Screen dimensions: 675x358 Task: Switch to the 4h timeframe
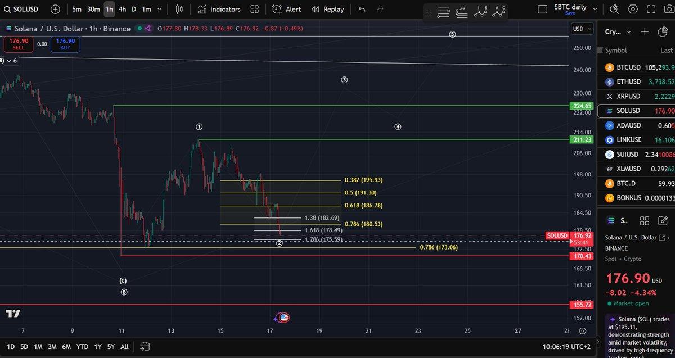click(x=122, y=9)
